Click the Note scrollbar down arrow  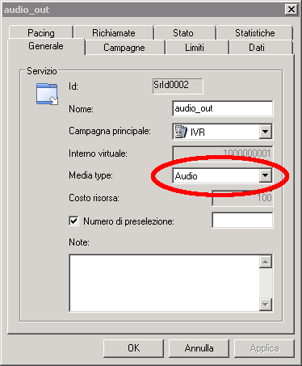click(266, 305)
